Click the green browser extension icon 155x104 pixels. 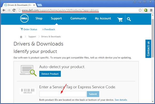tap(146, 10)
